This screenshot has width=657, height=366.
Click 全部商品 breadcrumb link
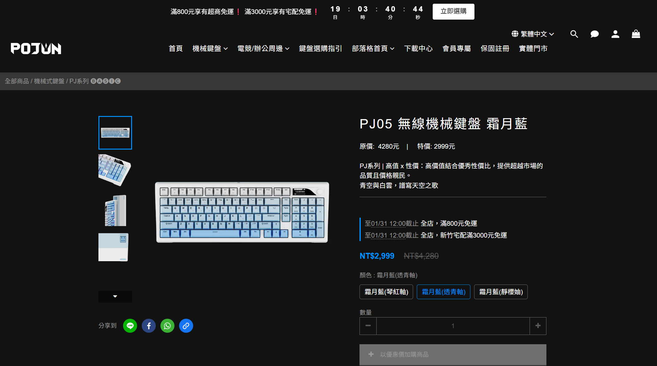[x=17, y=81]
